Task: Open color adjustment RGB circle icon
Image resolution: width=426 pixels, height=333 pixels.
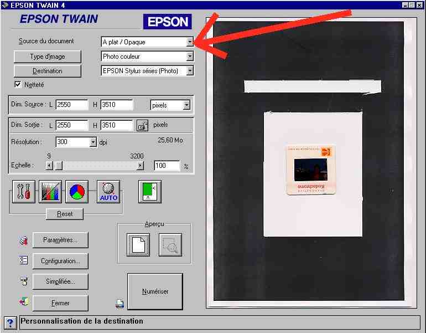Action: click(77, 192)
